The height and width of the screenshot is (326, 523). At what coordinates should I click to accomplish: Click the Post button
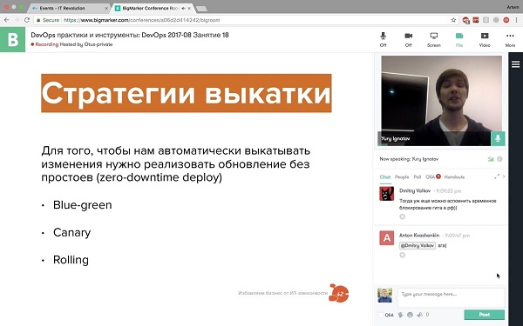[x=485, y=315]
